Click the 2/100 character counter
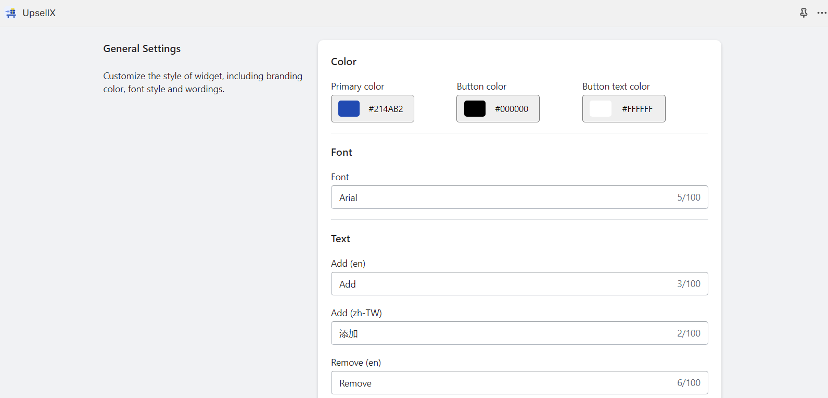 (x=689, y=333)
